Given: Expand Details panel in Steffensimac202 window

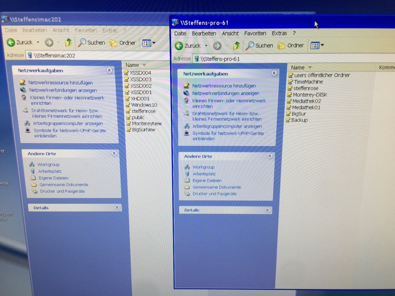Looking at the screenshot, I should [x=117, y=207].
